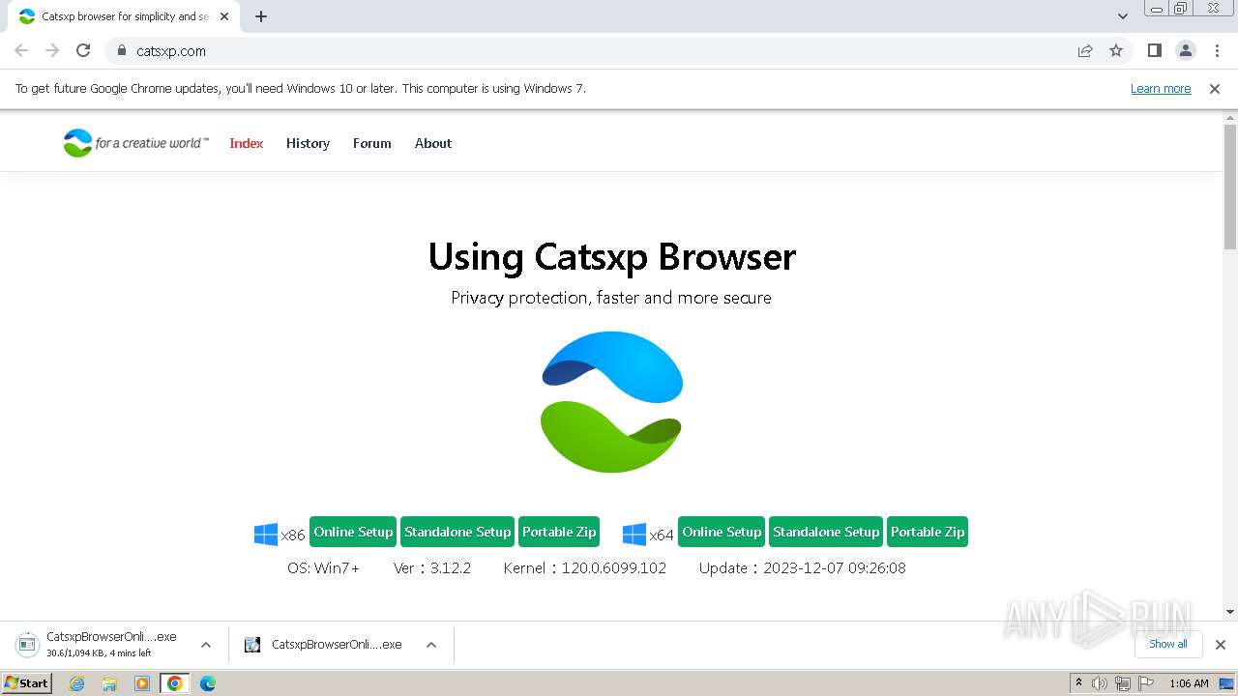Open the tab search chevron

tap(1123, 16)
